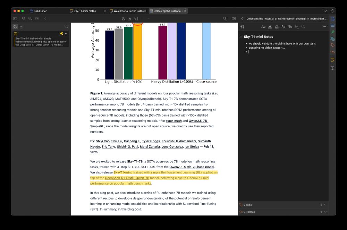Open the list all tabs dropdown
The width and height of the screenshot is (347, 230).
coord(325,11)
